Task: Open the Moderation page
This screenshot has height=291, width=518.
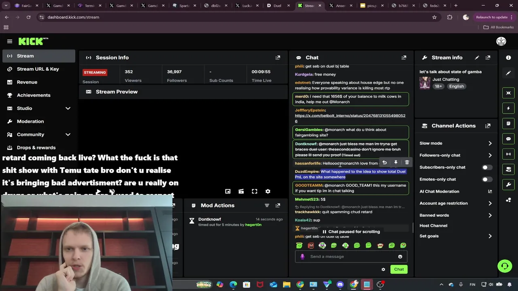Action: pyautogui.click(x=39, y=121)
